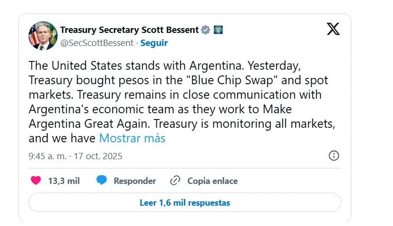The width and height of the screenshot is (393, 226).
Task: Click the Copia enlace label
Action: click(x=212, y=181)
